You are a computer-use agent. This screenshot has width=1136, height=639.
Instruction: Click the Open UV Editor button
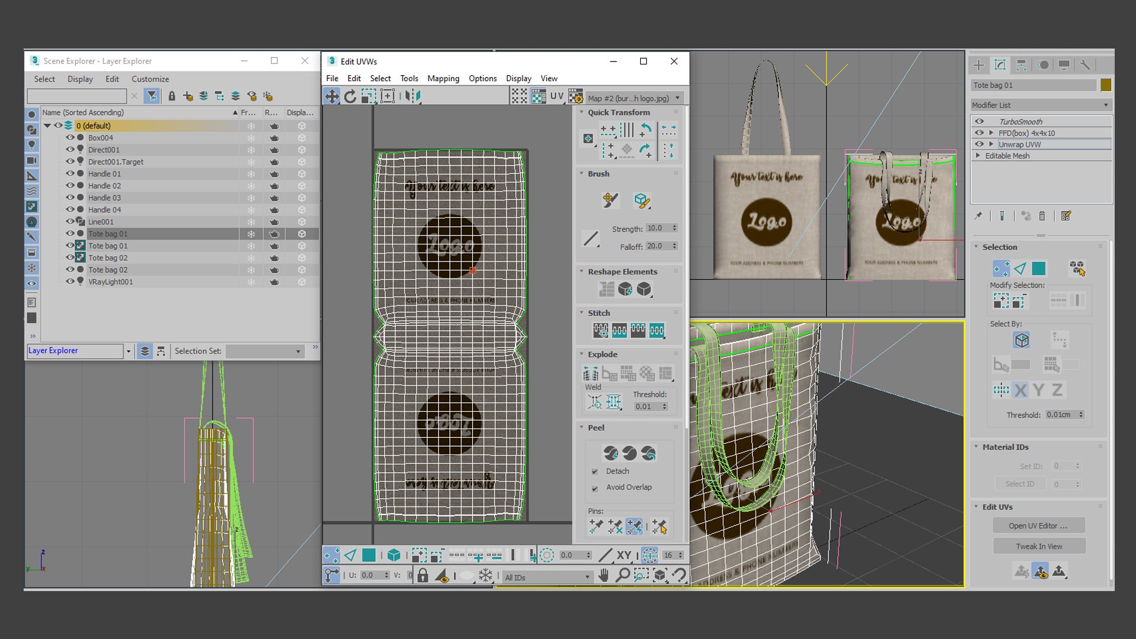[x=1038, y=525]
